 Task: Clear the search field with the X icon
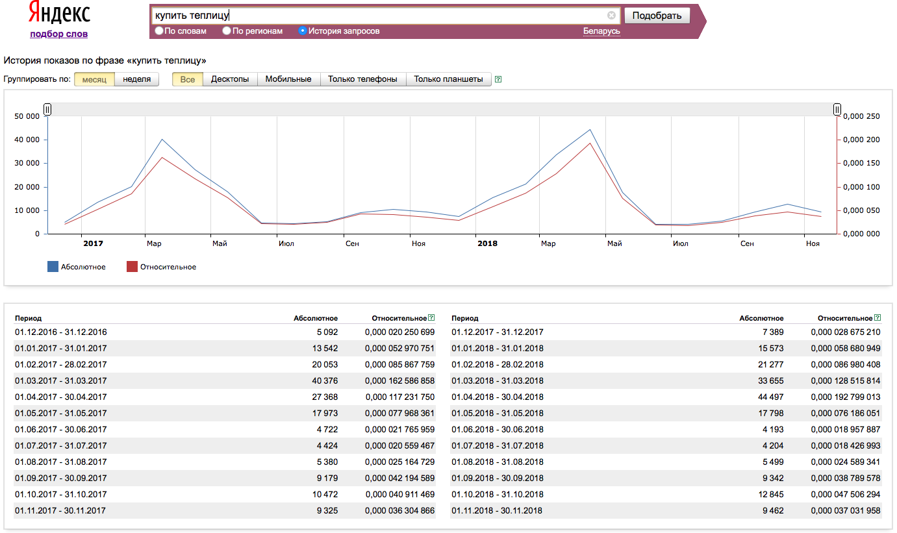[611, 16]
